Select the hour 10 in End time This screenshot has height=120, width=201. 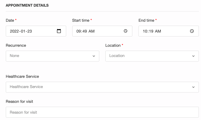145,31
